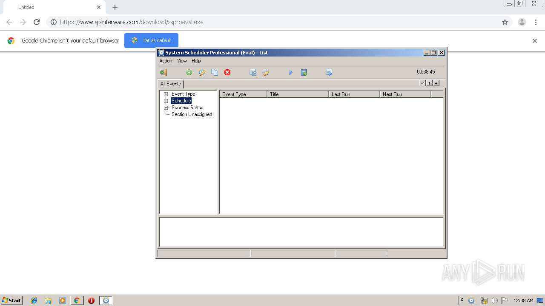This screenshot has height=306, width=545.
Task: Sort by Last Run column header
Action: 354,94
